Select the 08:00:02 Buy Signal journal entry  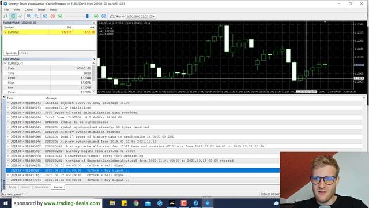pyautogui.click(x=143, y=180)
